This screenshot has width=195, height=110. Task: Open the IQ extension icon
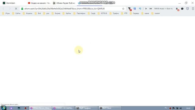click(x=140, y=9)
